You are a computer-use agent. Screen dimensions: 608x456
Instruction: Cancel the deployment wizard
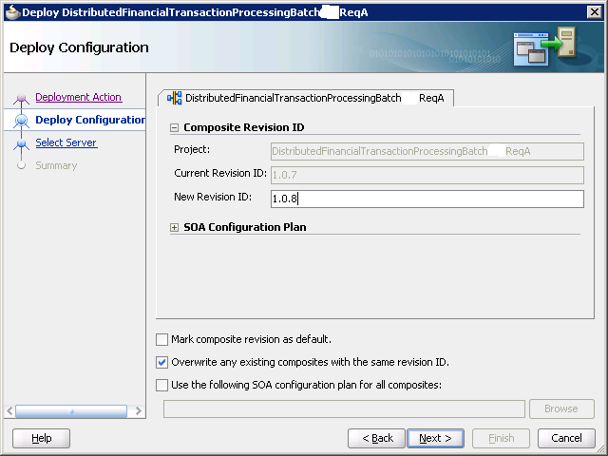566,438
